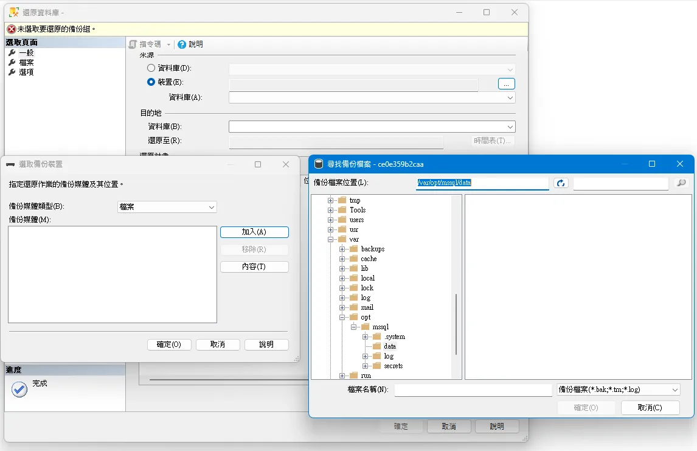Click the magnifier search icon in find dialog
The image size is (697, 451).
[681, 182]
